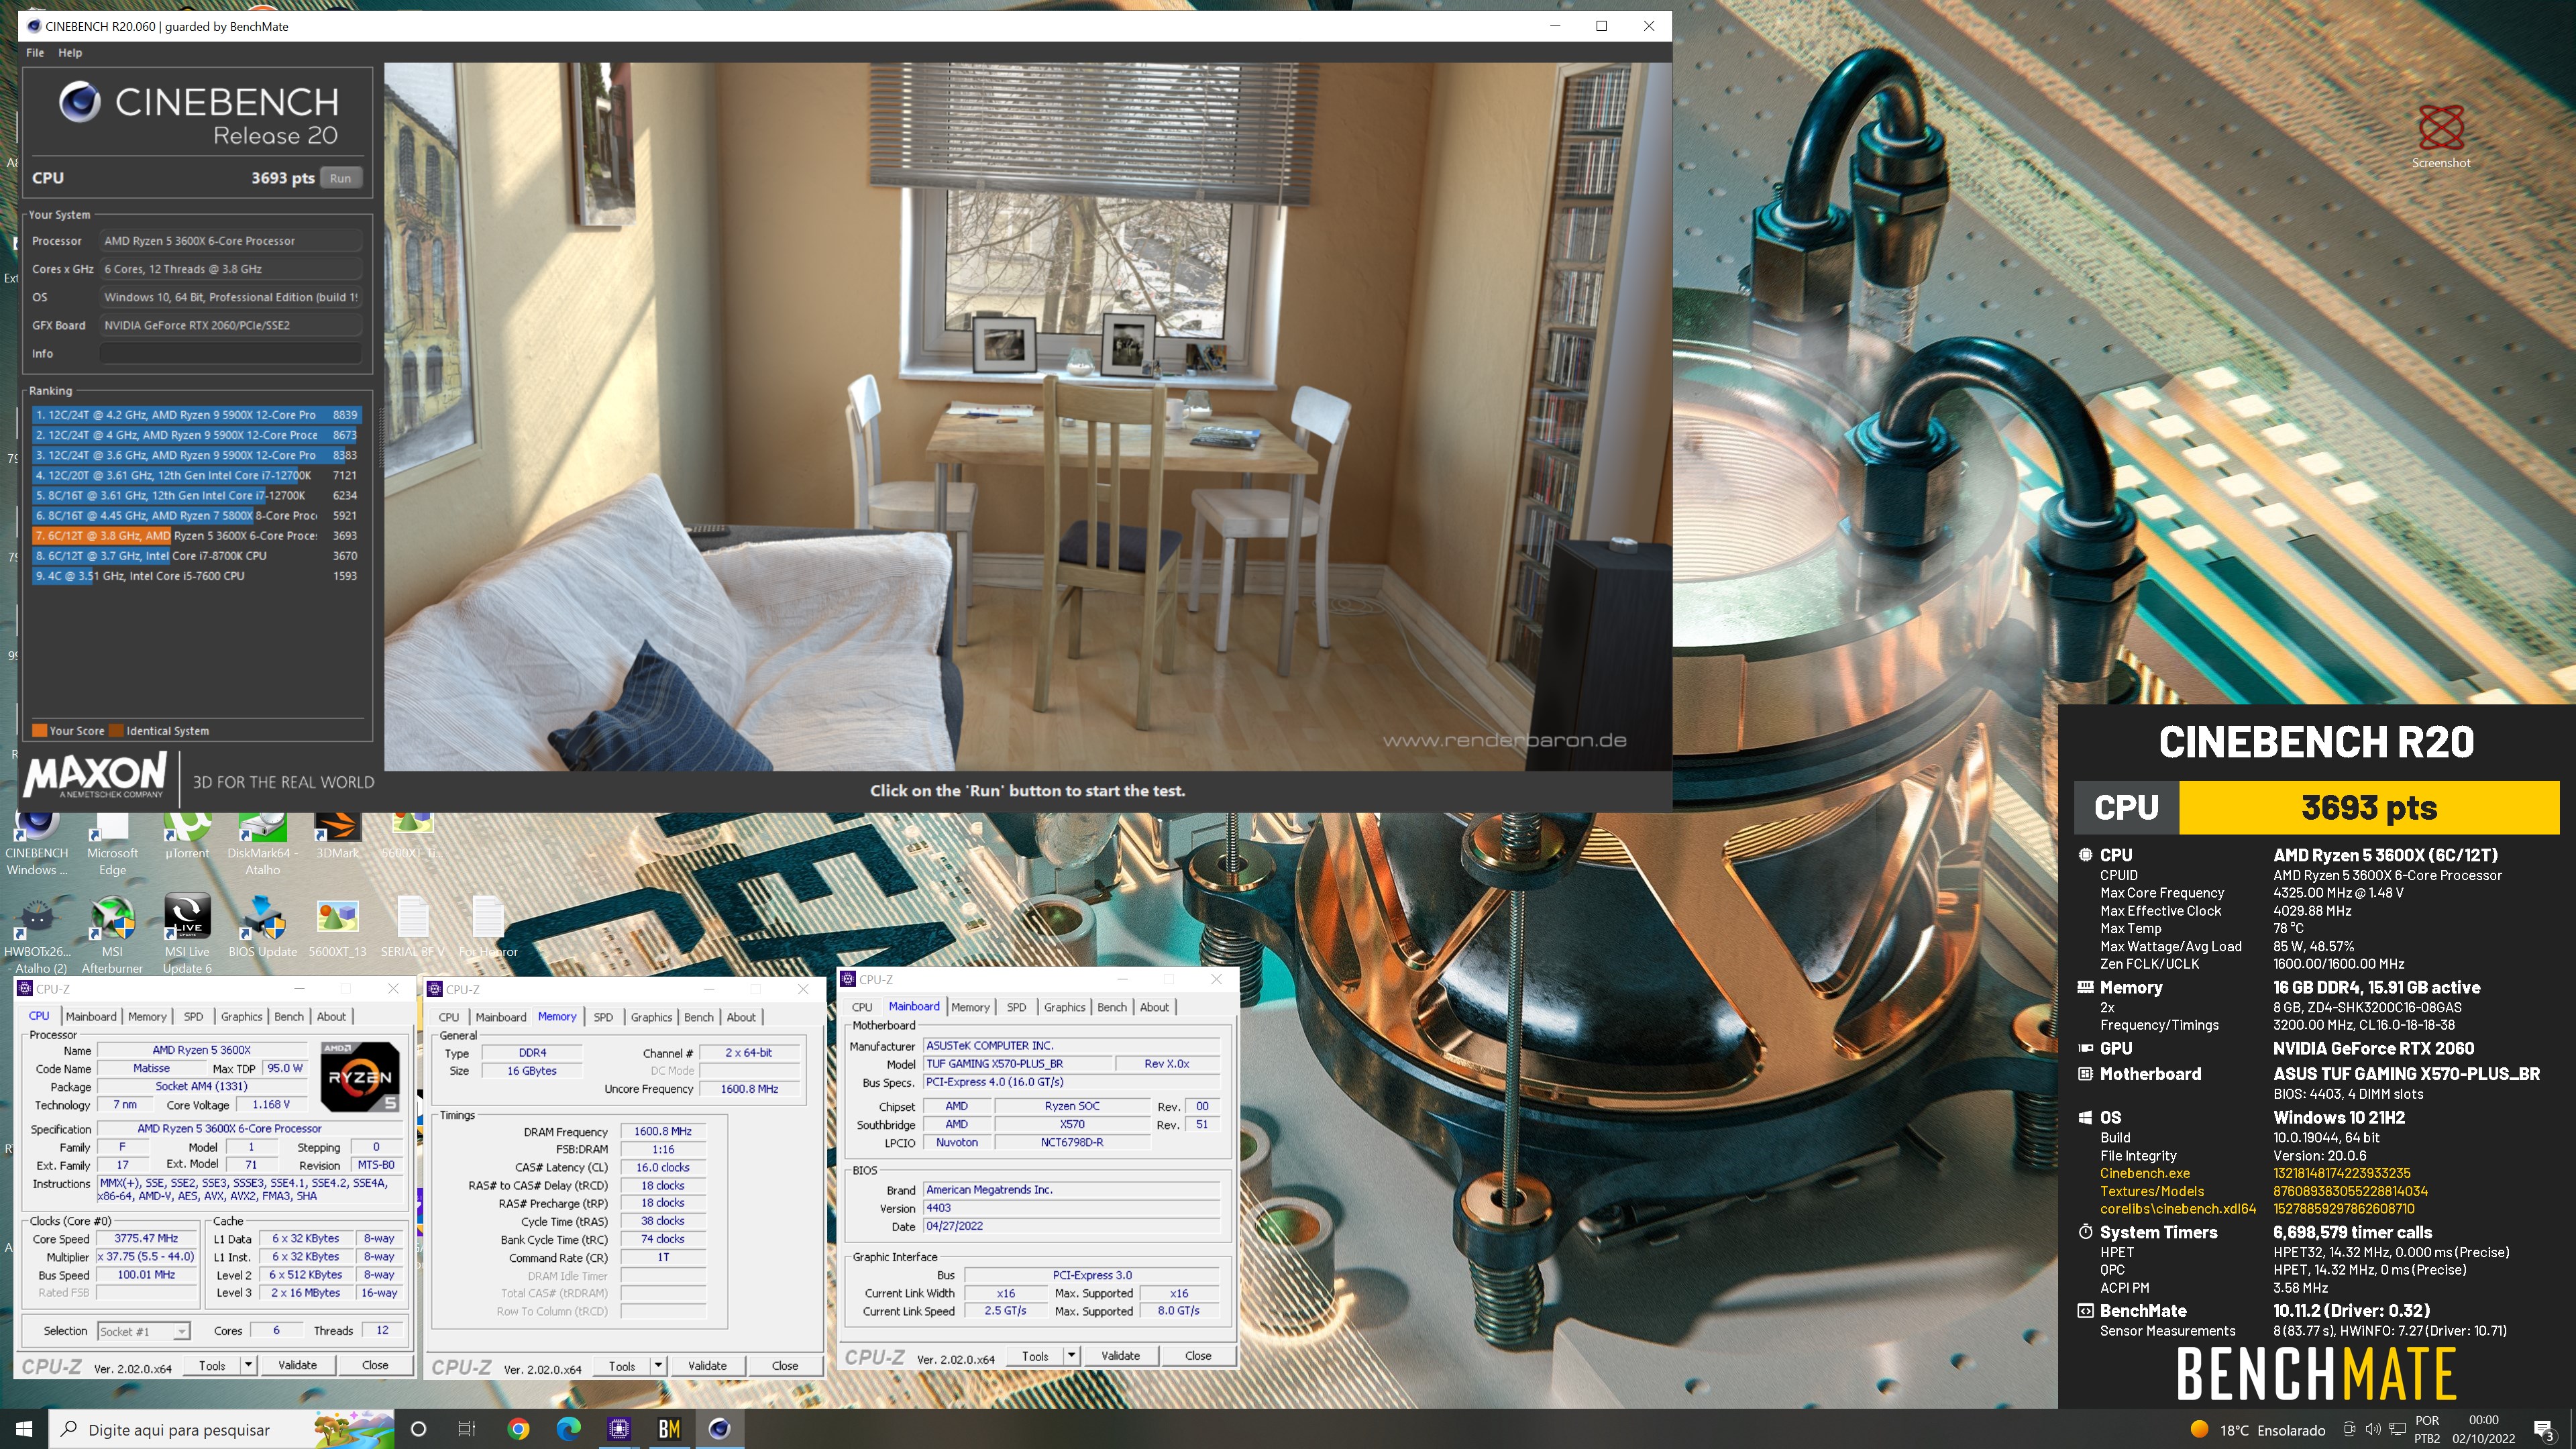Select the DiskMark64 - Atalho desktop icon
Image resolution: width=2576 pixels, height=1449 pixels.
point(262,845)
